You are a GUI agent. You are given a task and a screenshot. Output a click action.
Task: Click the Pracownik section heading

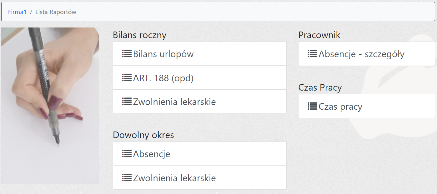pyautogui.click(x=319, y=35)
